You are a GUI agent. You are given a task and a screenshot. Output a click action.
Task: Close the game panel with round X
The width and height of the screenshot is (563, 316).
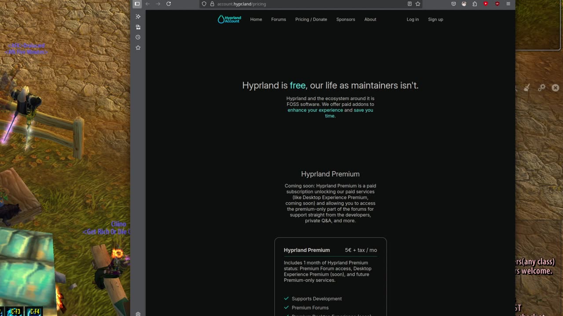556,88
